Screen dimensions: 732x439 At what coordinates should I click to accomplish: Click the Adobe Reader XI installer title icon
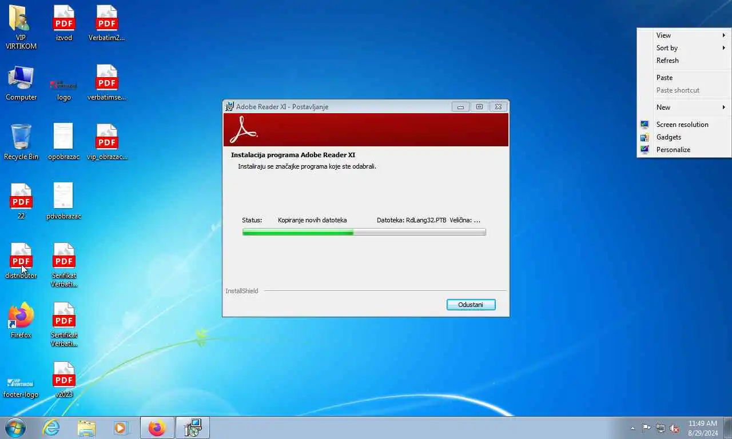pyautogui.click(x=230, y=106)
